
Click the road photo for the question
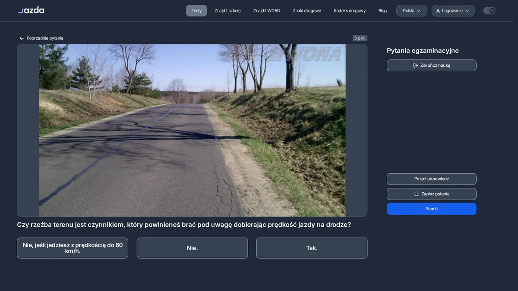[192, 130]
